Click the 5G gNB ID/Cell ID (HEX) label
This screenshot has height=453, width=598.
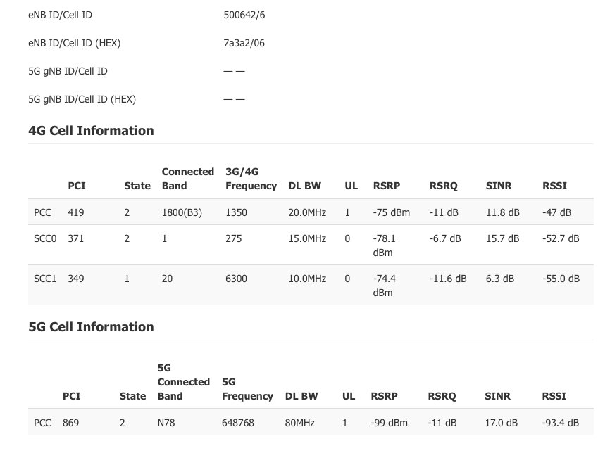(x=82, y=99)
